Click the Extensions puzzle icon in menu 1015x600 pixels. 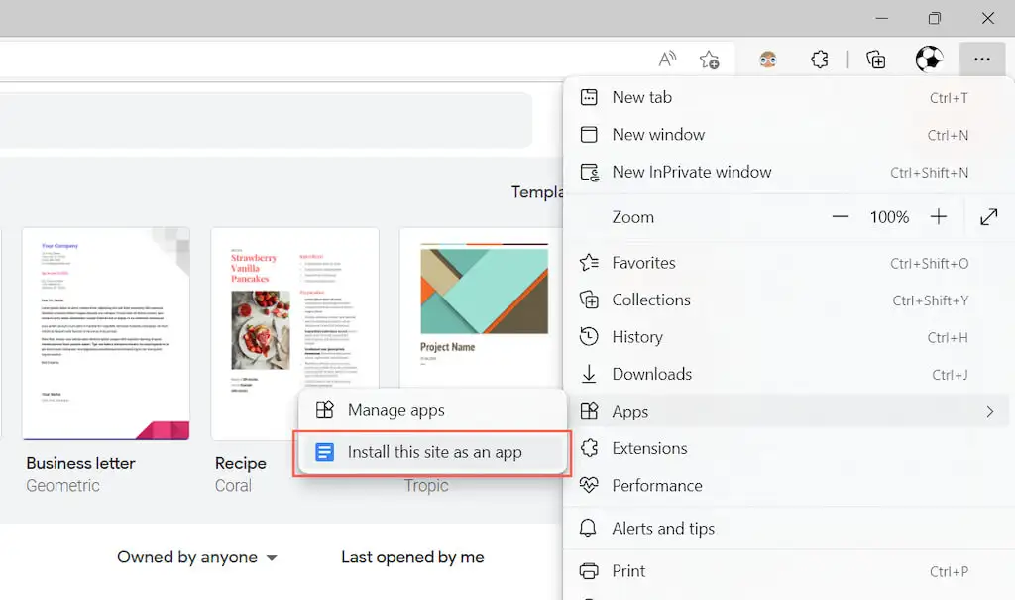click(x=589, y=447)
